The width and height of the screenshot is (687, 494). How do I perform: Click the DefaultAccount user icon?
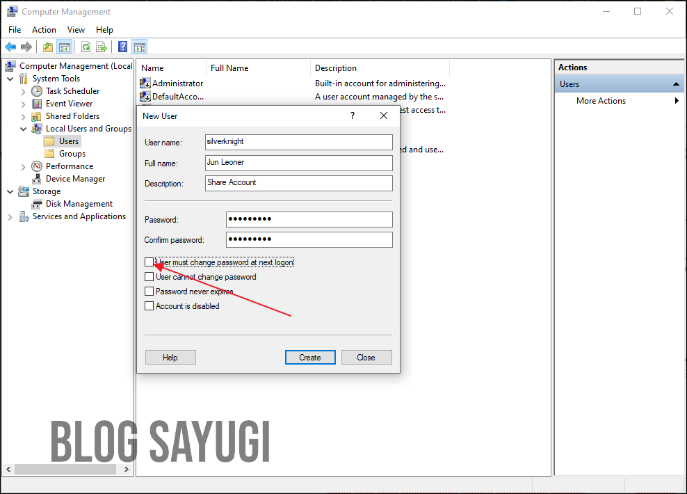click(145, 97)
